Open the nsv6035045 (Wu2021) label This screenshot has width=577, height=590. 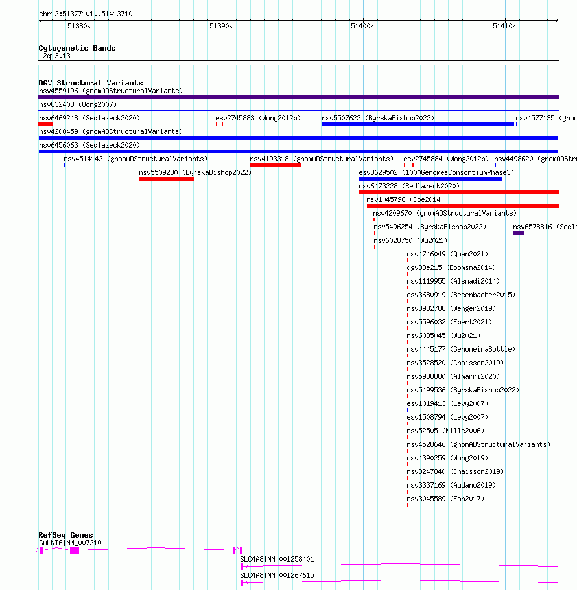click(443, 335)
